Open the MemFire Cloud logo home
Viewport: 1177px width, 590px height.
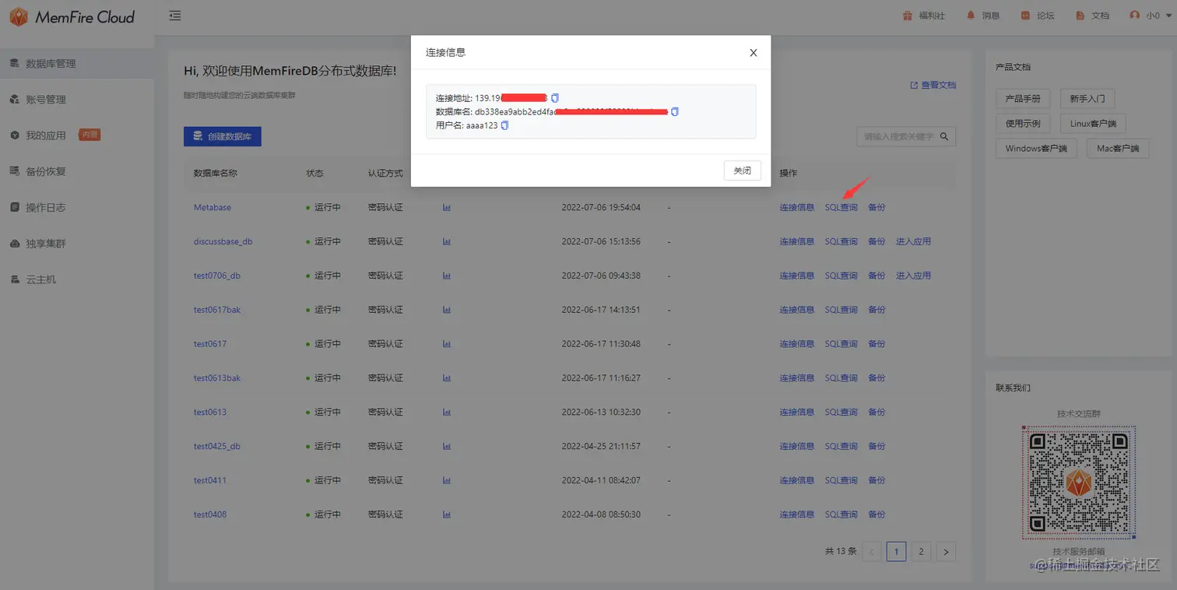[72, 17]
